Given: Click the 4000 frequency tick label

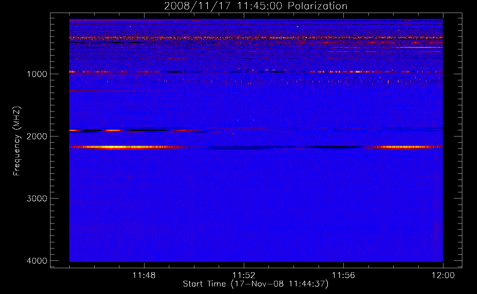Looking at the screenshot, I should [37, 261].
